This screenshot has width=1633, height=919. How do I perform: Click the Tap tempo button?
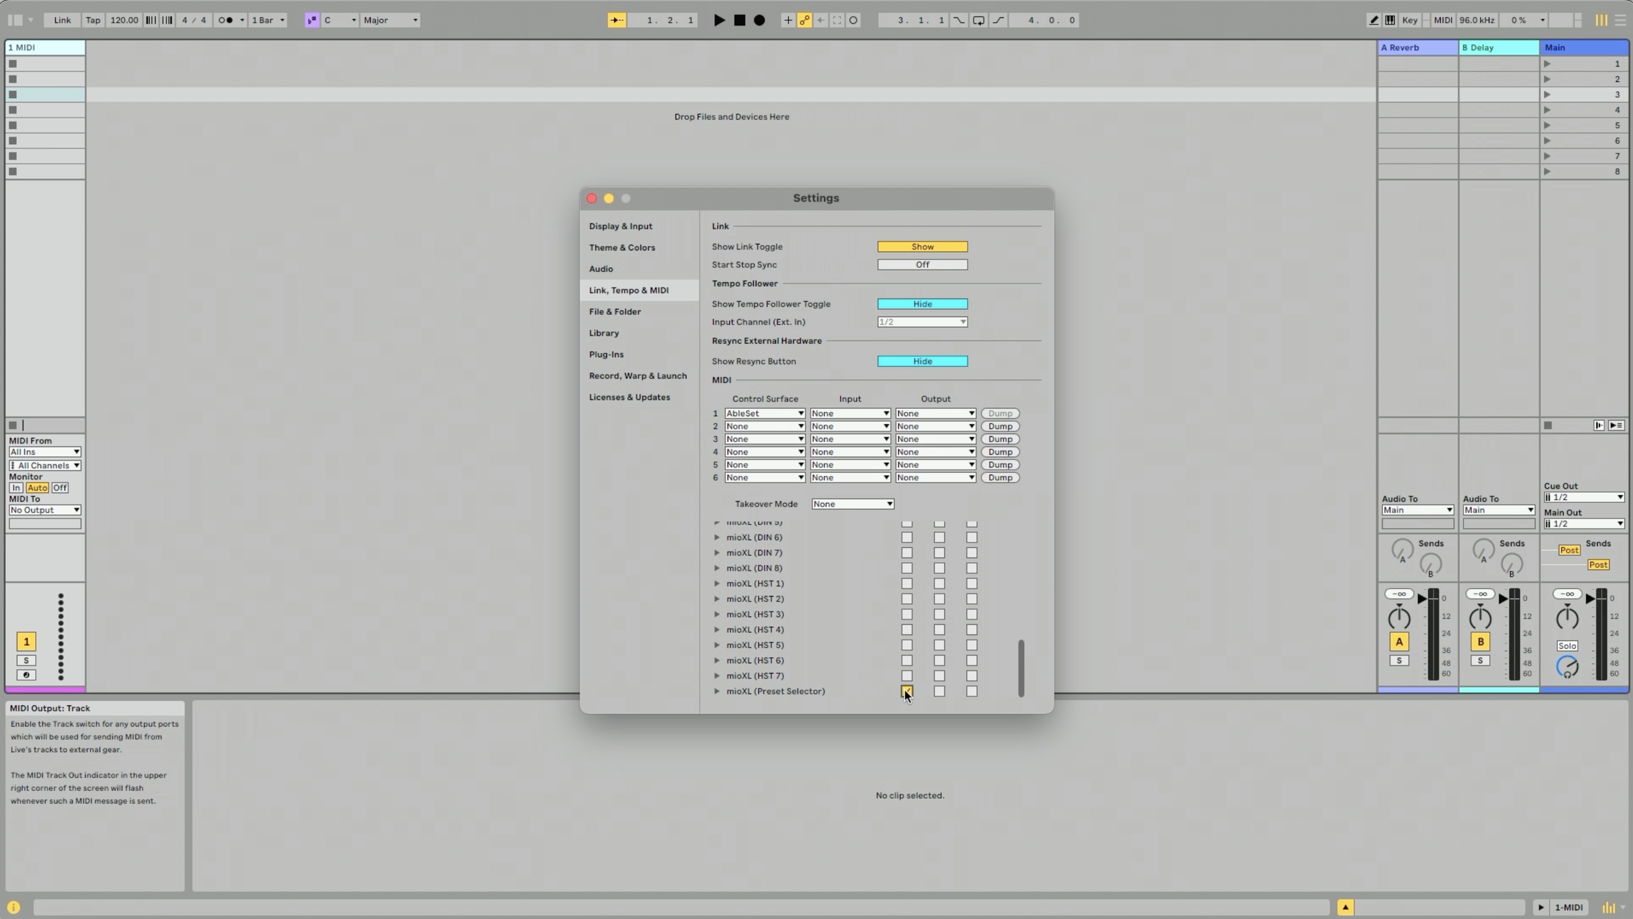point(93,20)
